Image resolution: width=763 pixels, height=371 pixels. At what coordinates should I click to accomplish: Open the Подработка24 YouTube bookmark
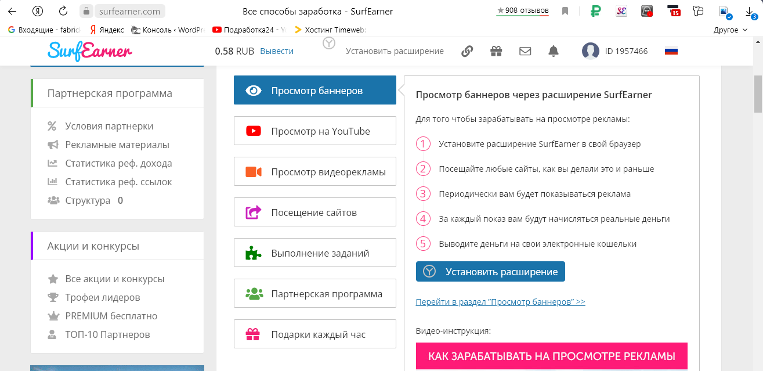coord(249,29)
